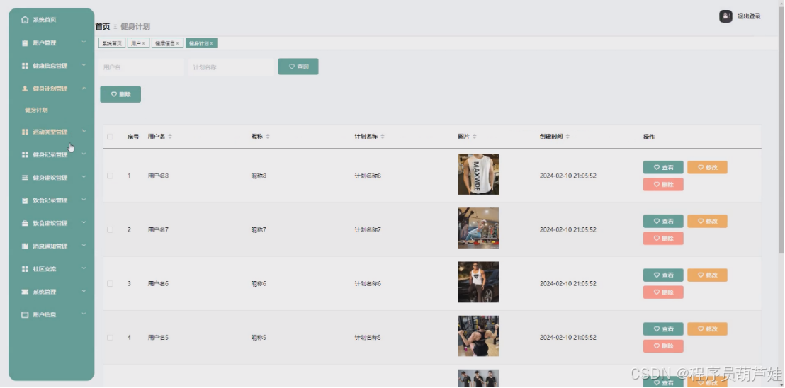Viewport: 785px width, 388px height.
Task: Click the 系统管理 icon in sidebar
Action: (x=25, y=292)
